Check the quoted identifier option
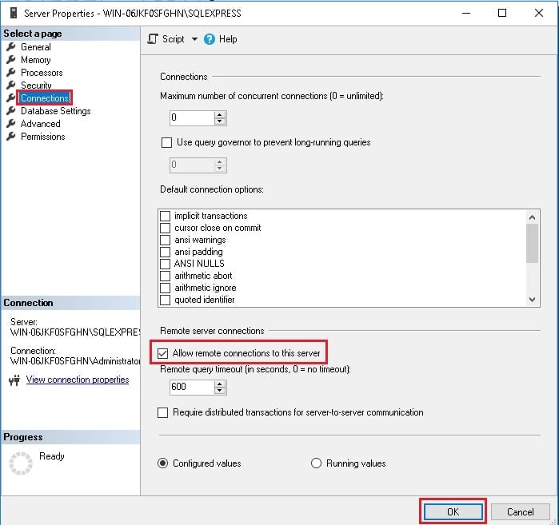The width and height of the screenshot is (559, 525). (165, 300)
